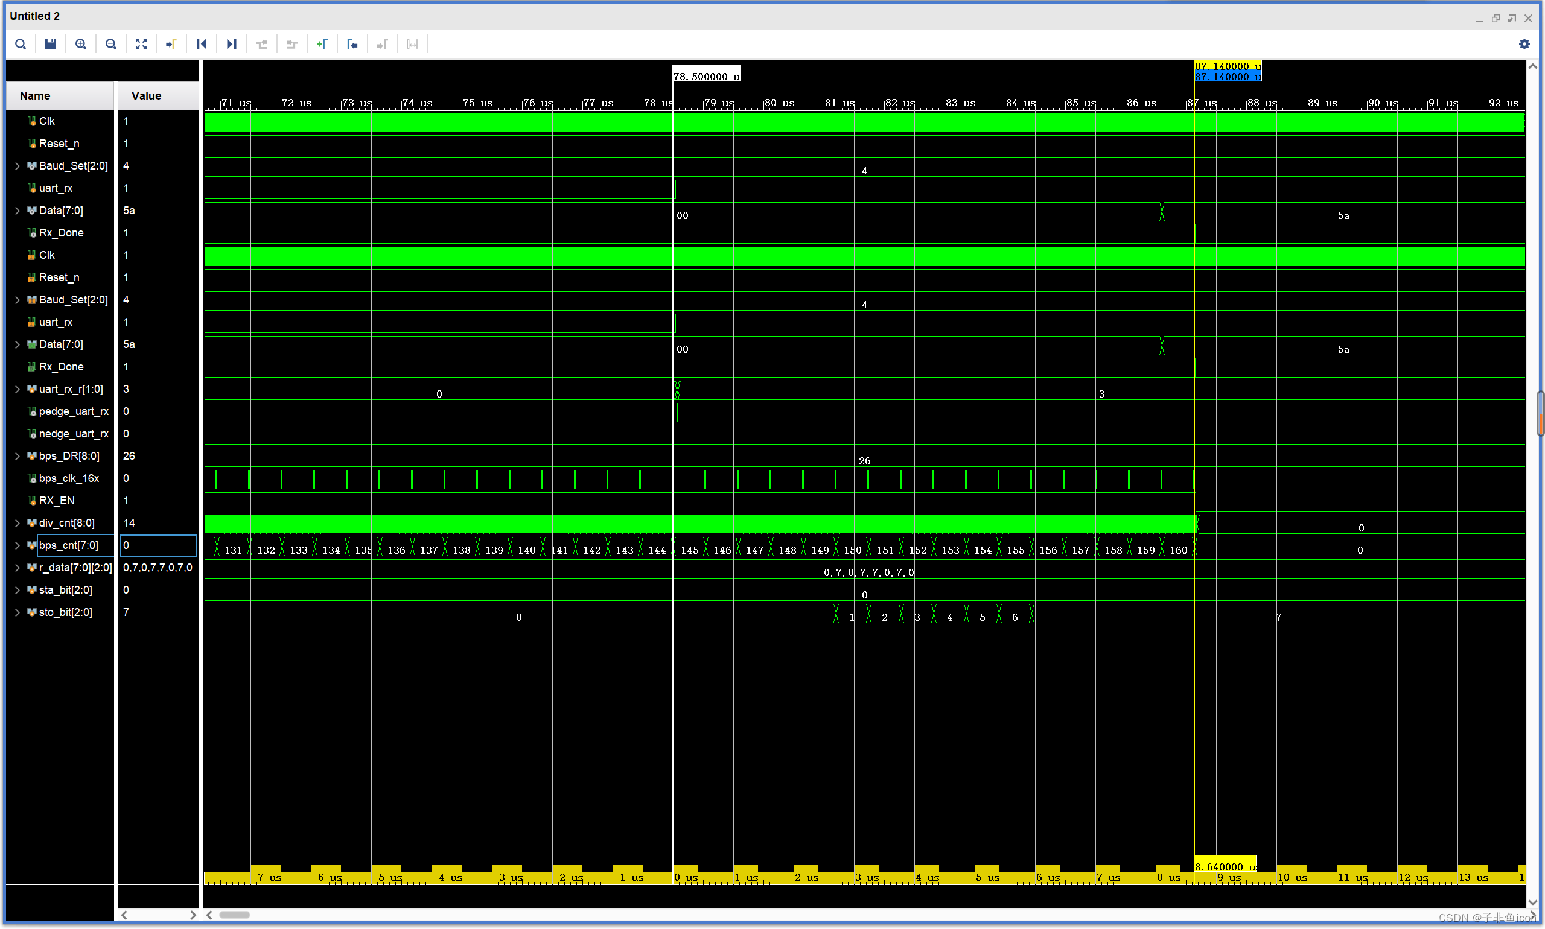1545x929 pixels.
Task: Click the Value column header
Action: pos(146,96)
